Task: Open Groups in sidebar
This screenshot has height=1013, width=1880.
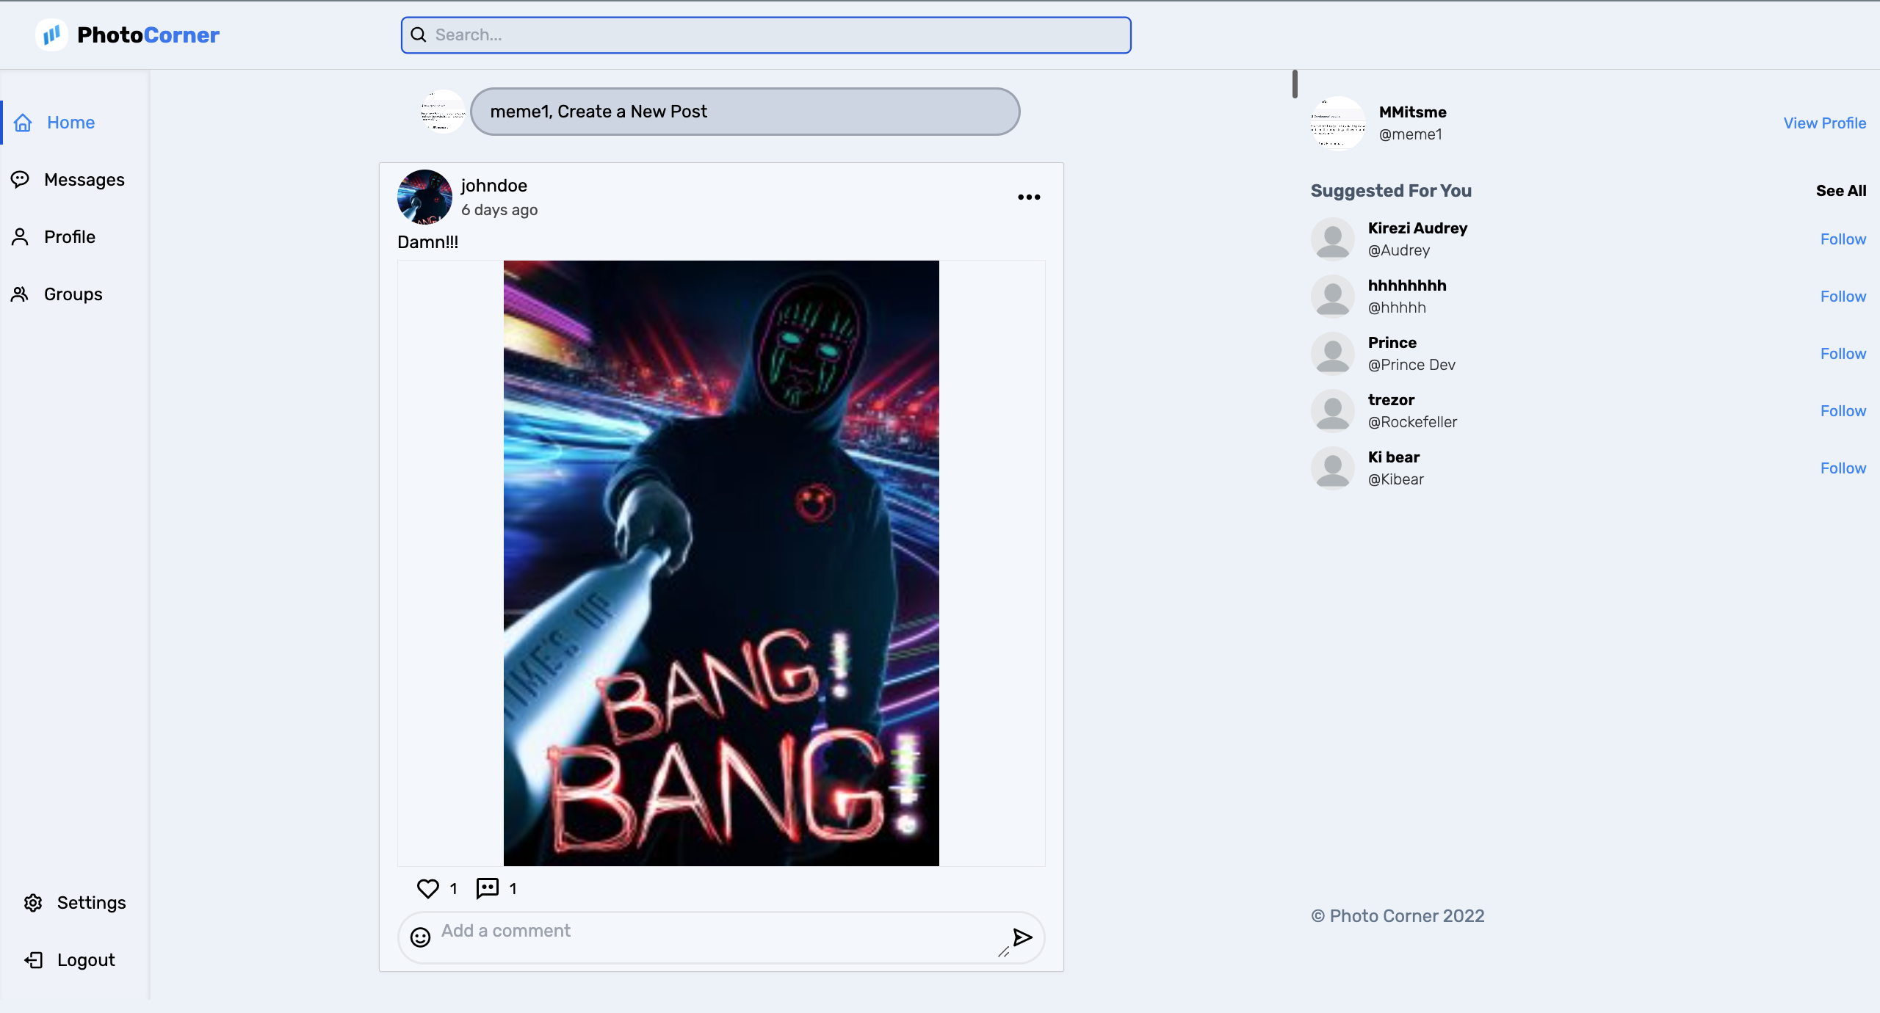Action: [x=73, y=294]
